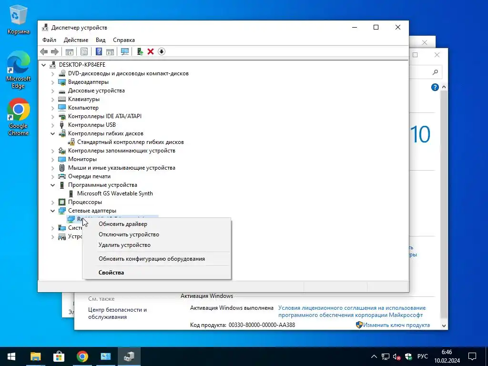Open Microsoft Edge desktop shortcut
The image size is (488, 366).
(19, 70)
